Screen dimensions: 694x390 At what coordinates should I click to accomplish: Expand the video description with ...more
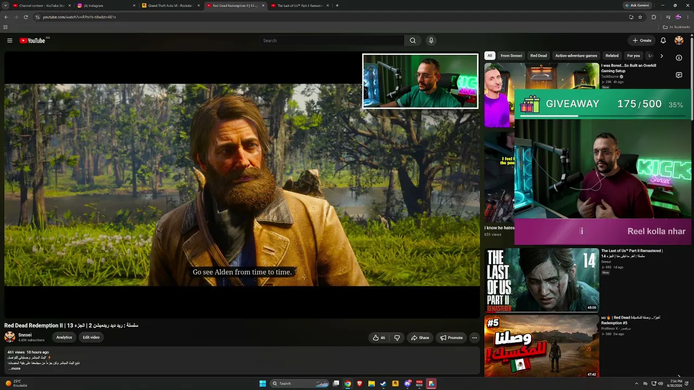14,368
